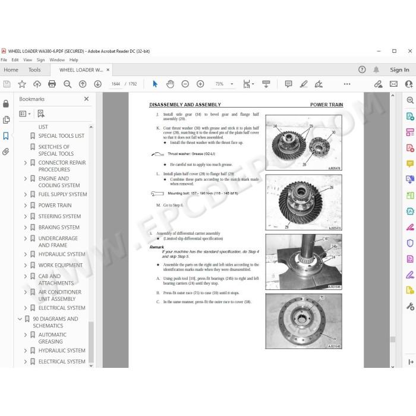Toggle the Bookmarks panel icon

(x=6, y=136)
